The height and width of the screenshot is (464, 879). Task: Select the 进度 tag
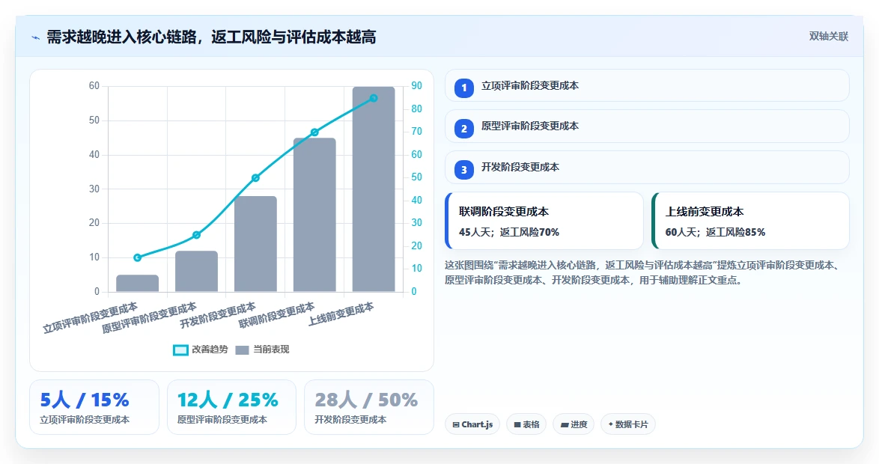tap(574, 424)
